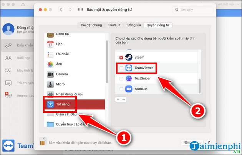
Task: Click warning triangle in TeamViewer title bar
Action: click(x=23, y=4)
